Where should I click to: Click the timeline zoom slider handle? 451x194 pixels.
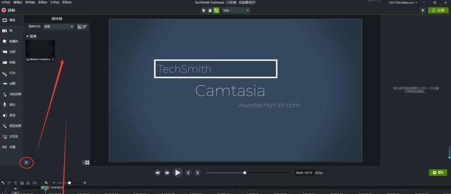pyautogui.click(x=69, y=183)
